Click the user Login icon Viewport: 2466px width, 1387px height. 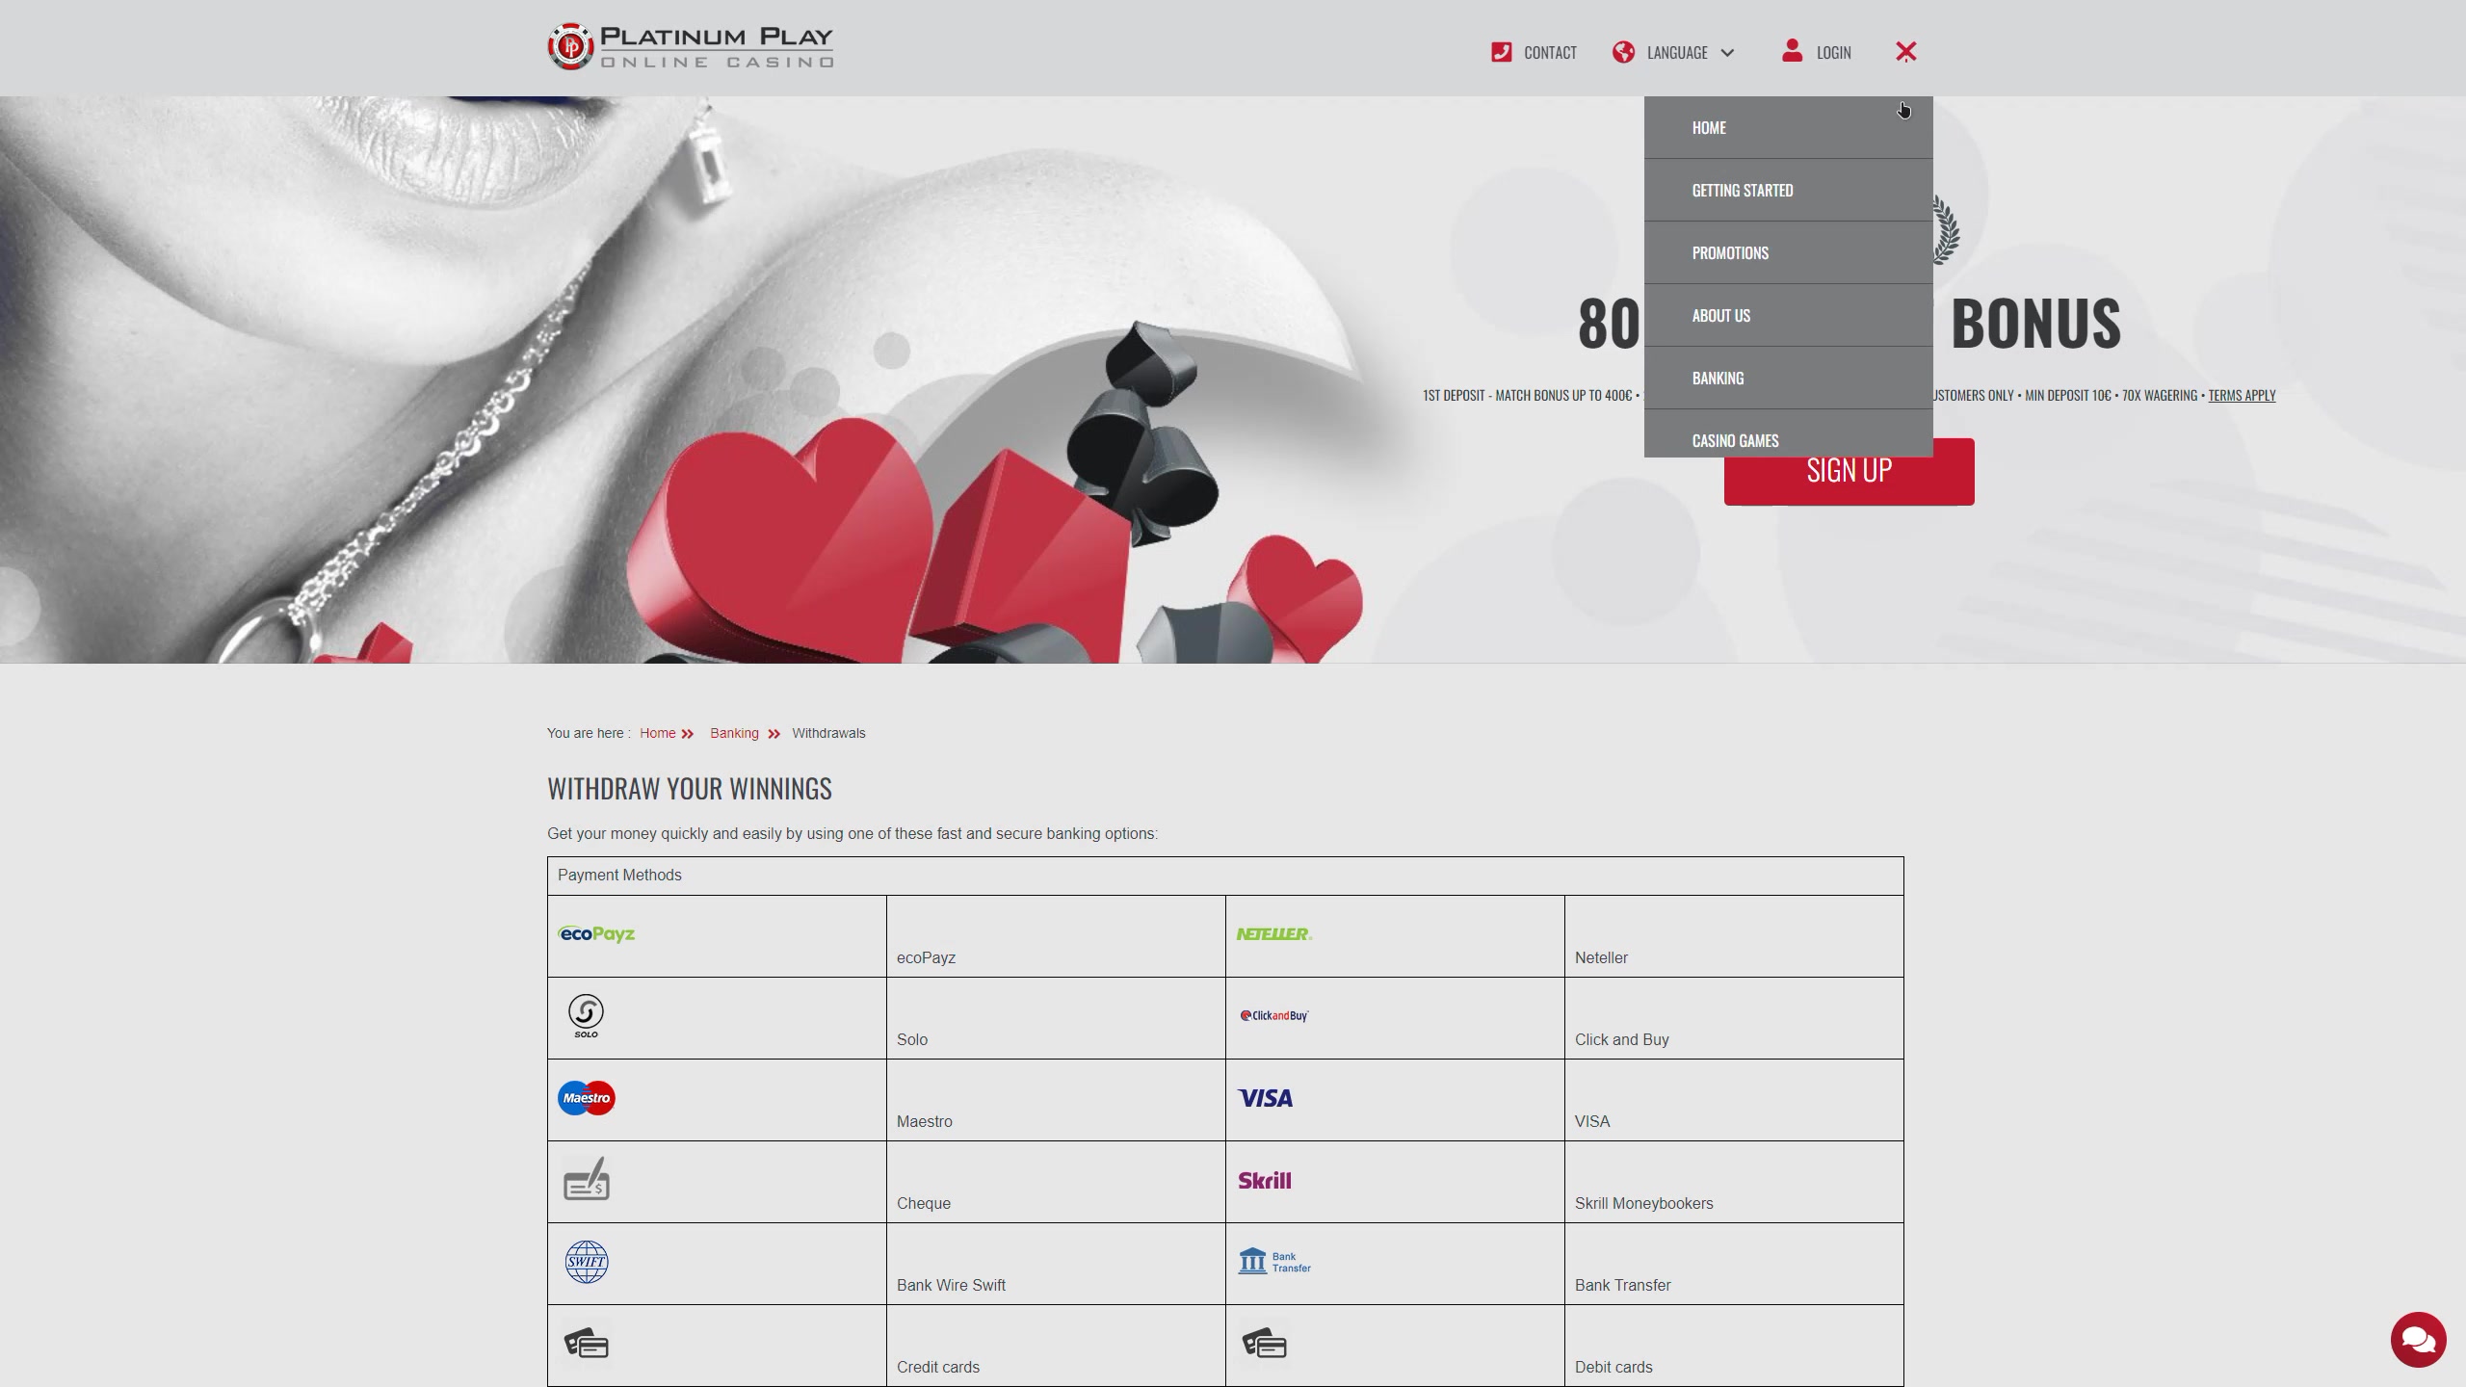point(1792,51)
